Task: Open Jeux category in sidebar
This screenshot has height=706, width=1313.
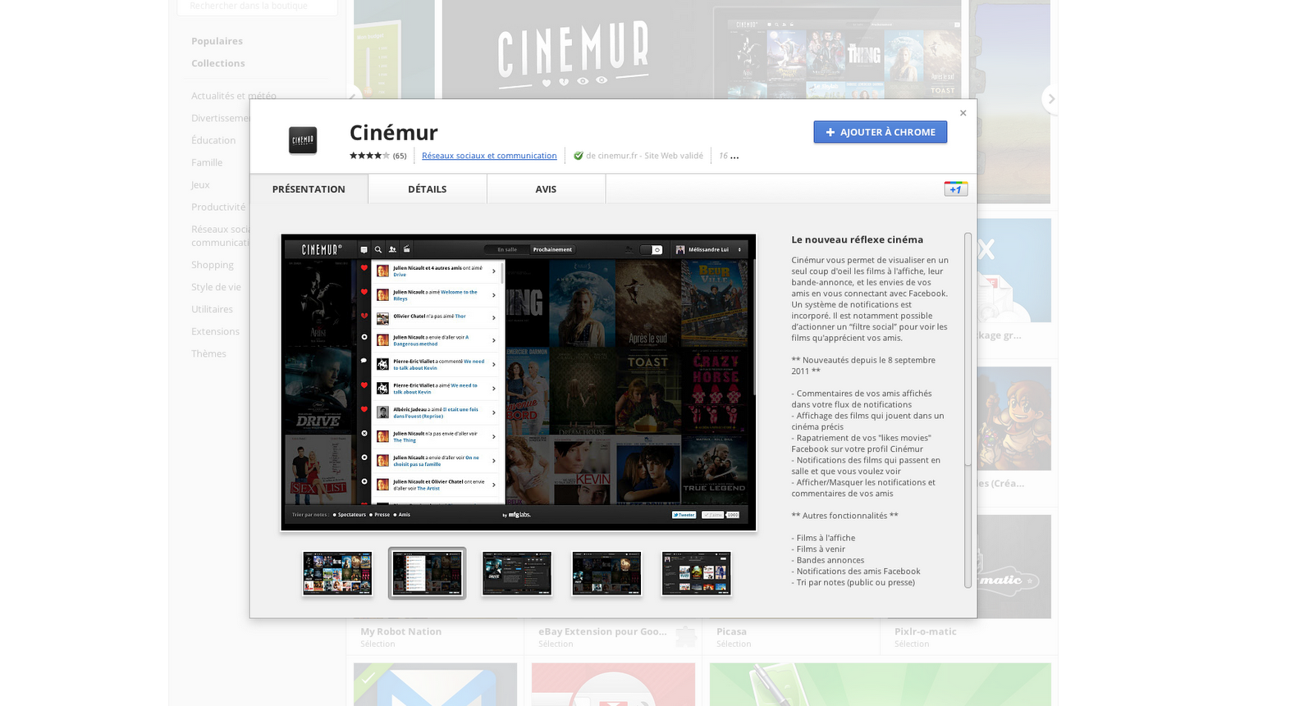Action: [x=200, y=184]
